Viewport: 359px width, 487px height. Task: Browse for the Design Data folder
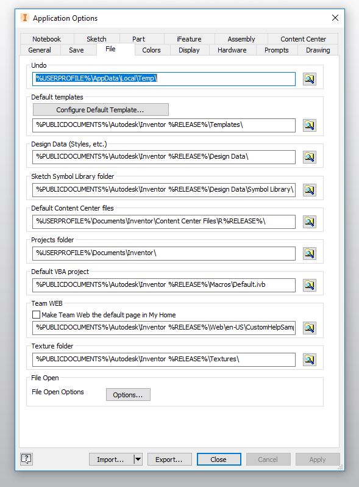pyautogui.click(x=310, y=157)
